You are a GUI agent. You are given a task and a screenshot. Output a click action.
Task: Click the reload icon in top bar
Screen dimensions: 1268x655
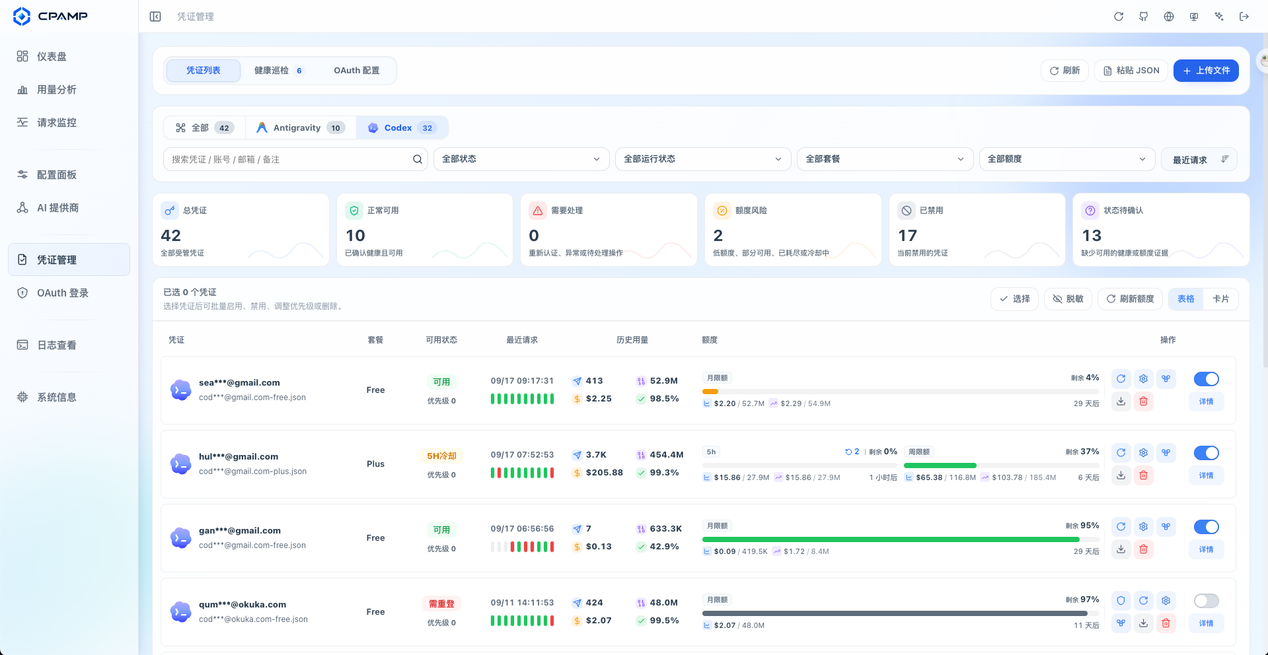coord(1119,17)
